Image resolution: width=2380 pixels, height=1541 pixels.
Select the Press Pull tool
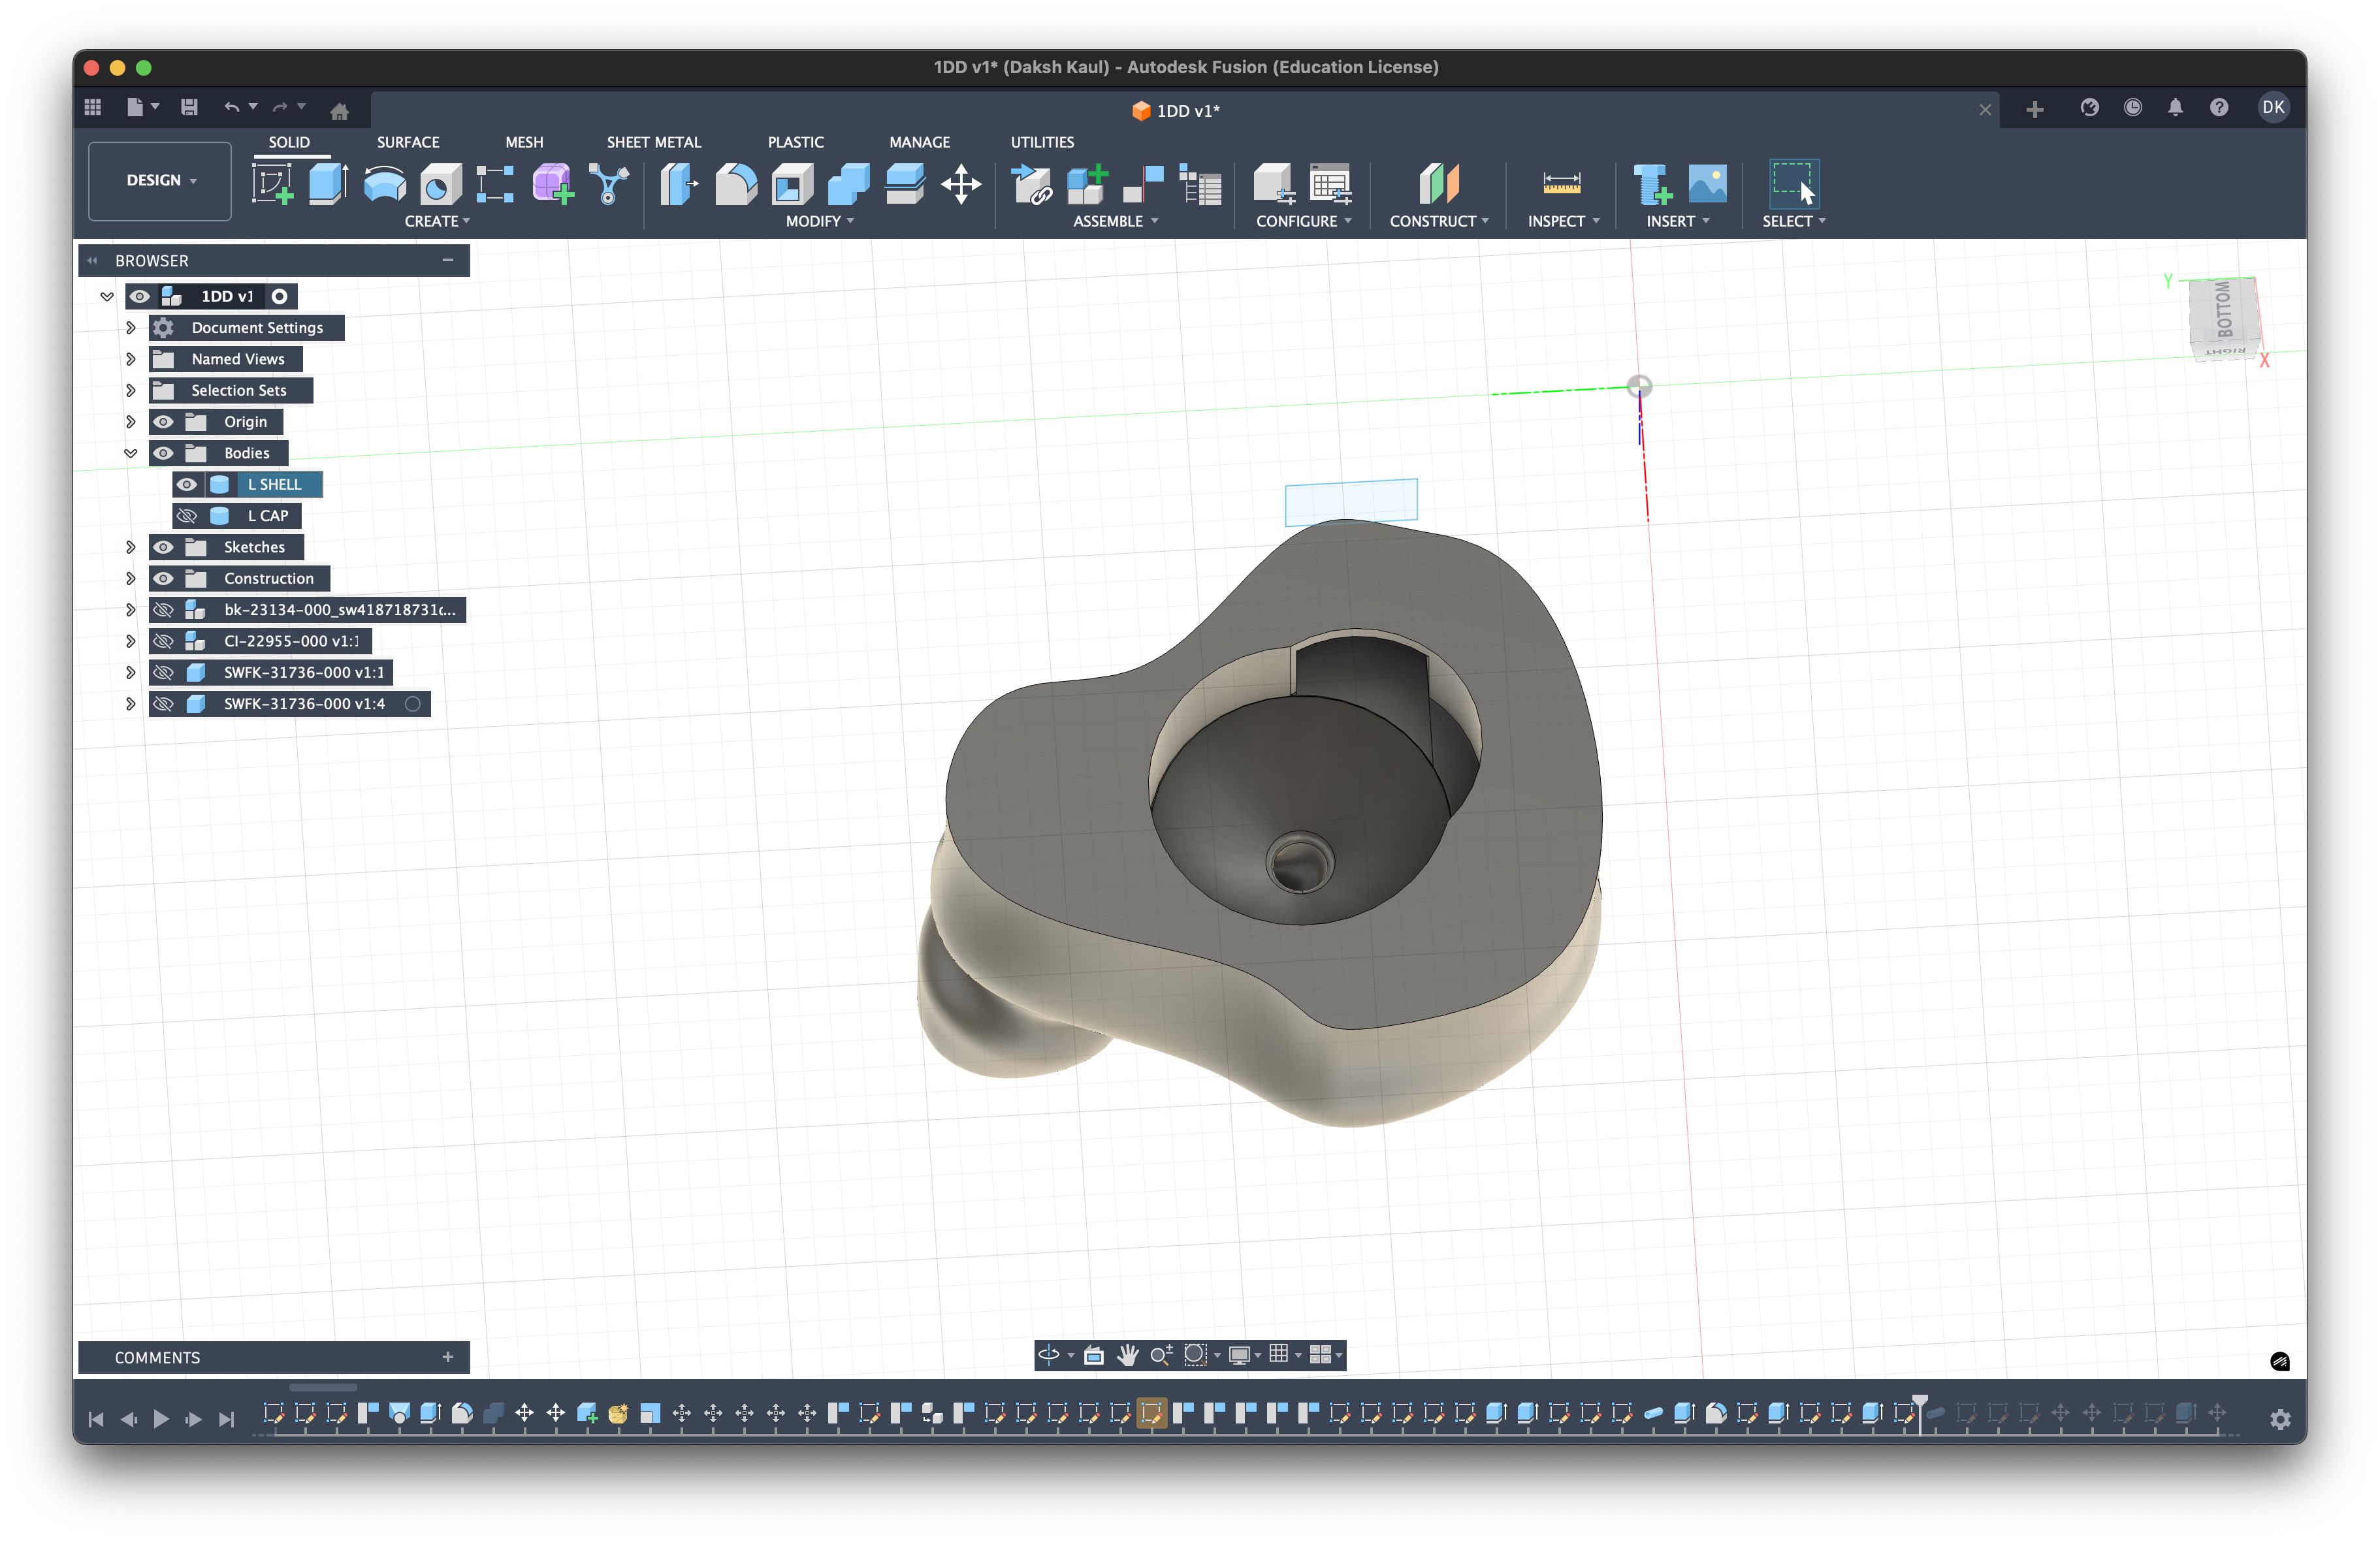[x=679, y=183]
